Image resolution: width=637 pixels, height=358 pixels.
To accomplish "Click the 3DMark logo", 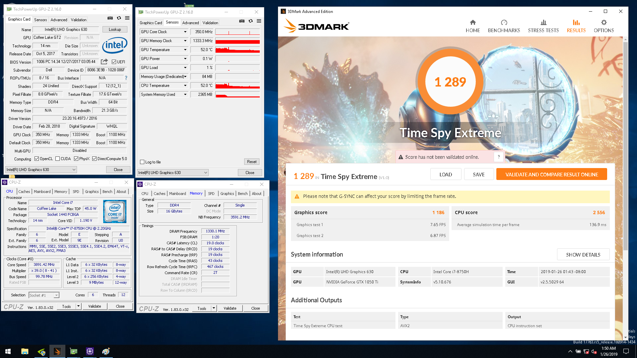I will click(317, 26).
